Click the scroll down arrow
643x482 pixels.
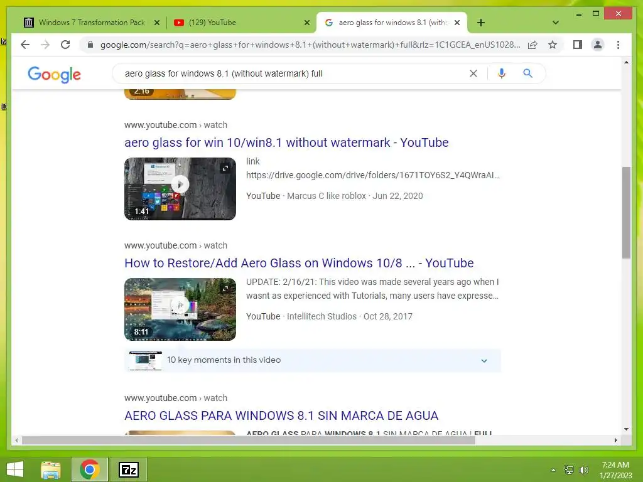[x=626, y=429]
